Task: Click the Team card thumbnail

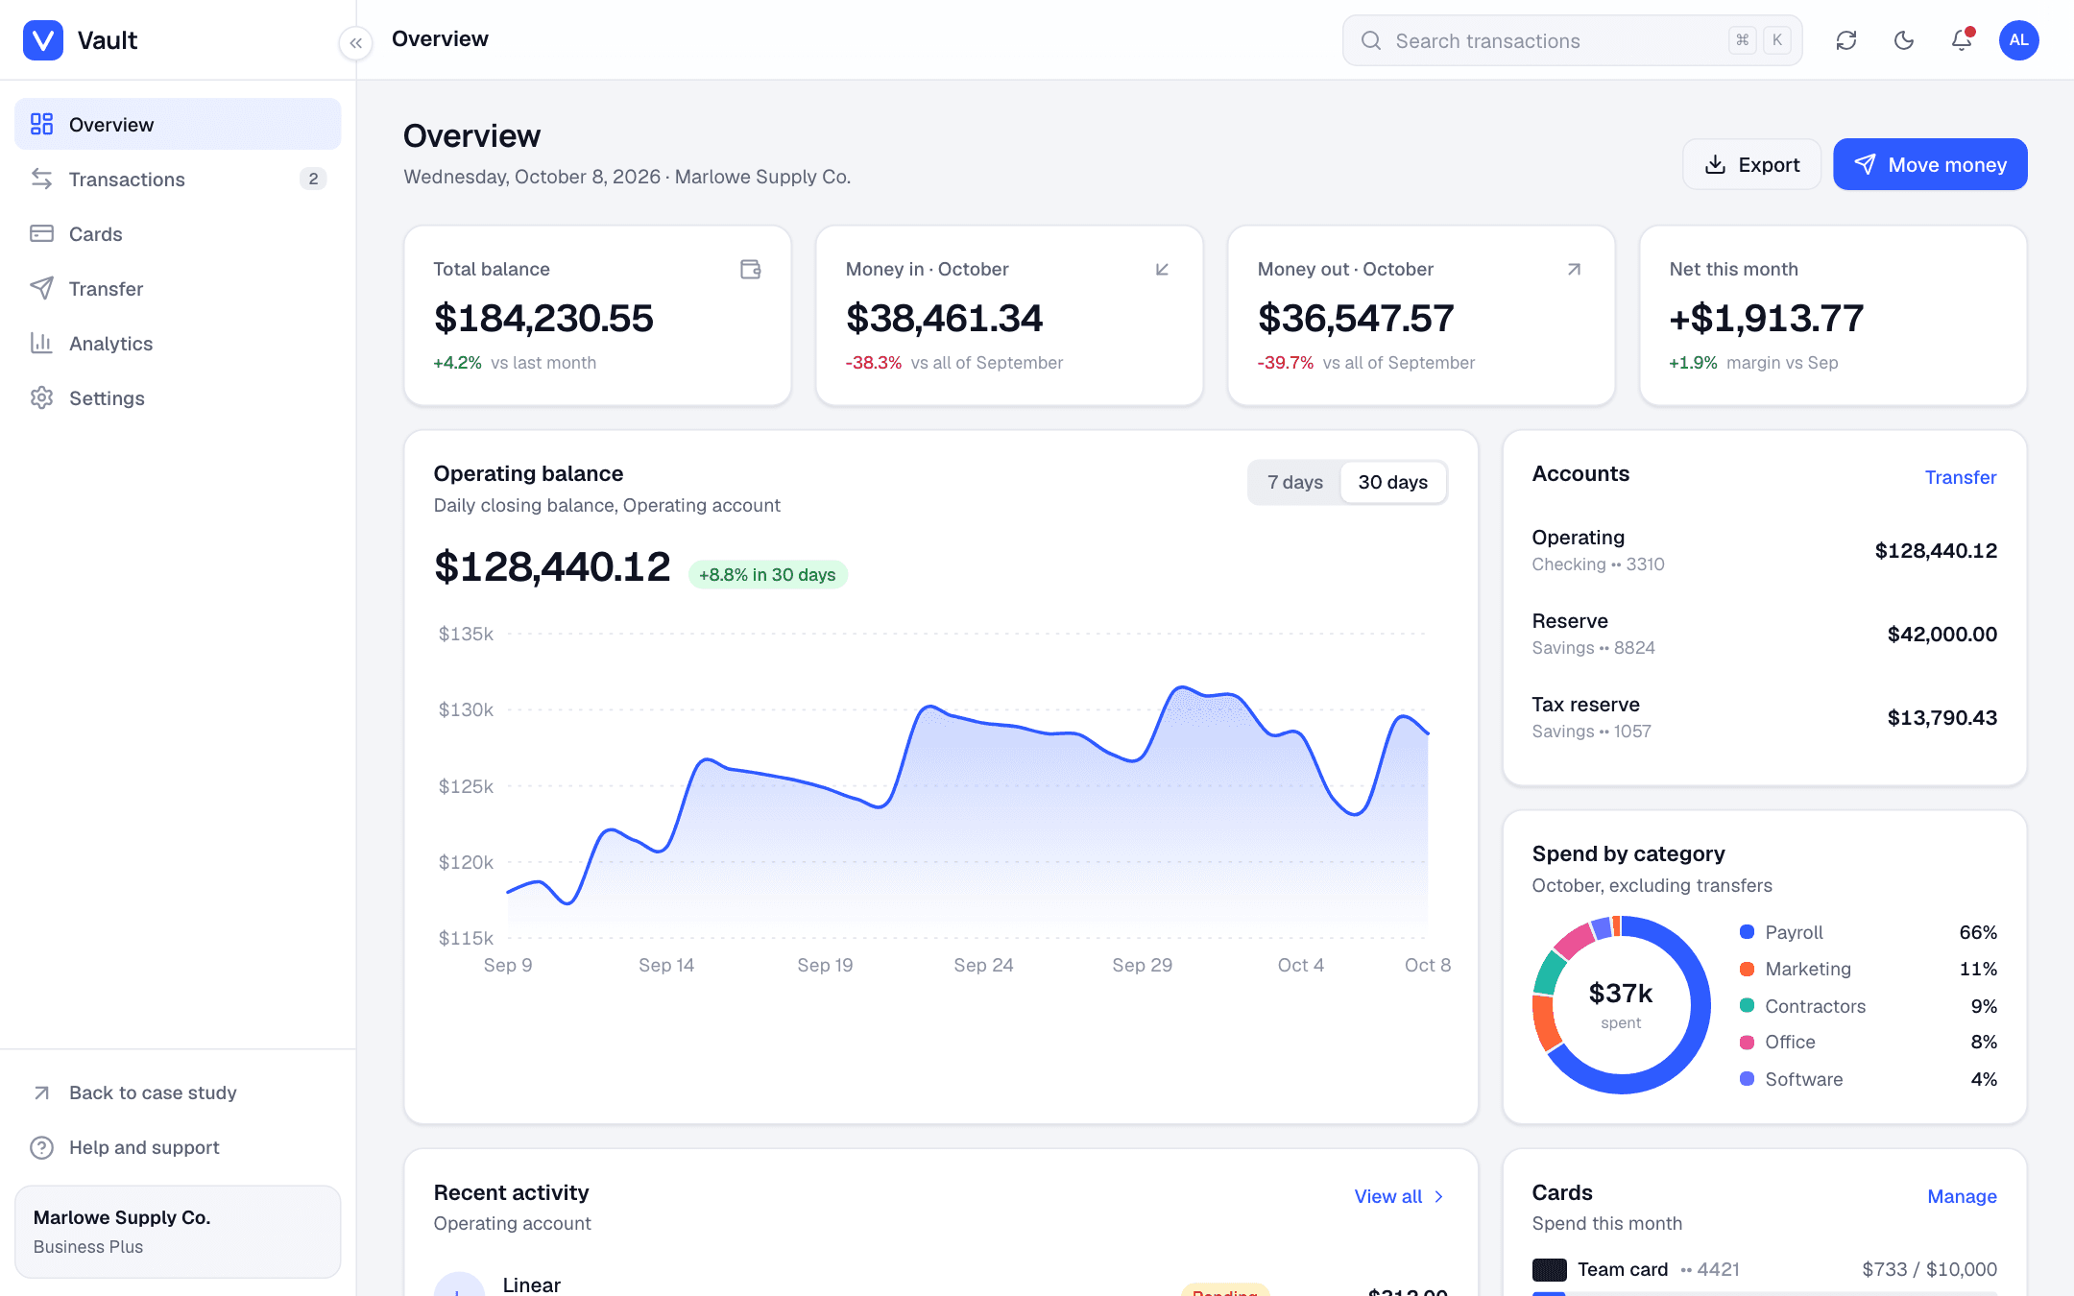Action: point(1549,1269)
